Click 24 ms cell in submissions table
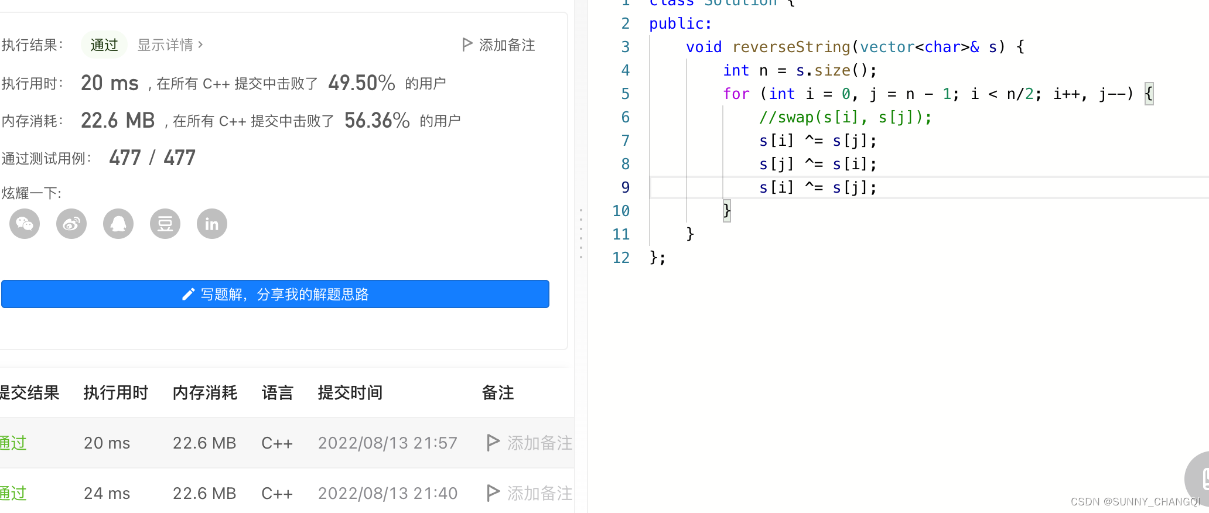 point(107,493)
